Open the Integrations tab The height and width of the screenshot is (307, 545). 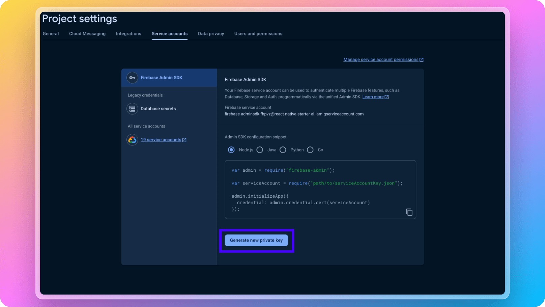pos(128,34)
